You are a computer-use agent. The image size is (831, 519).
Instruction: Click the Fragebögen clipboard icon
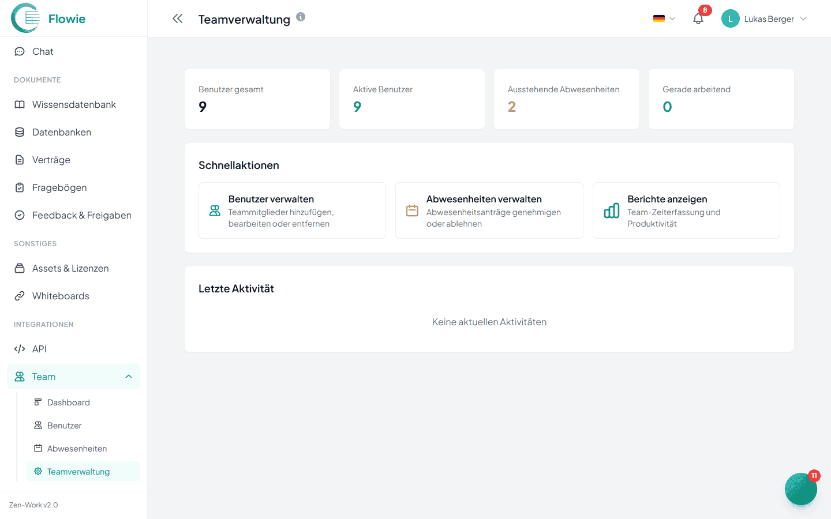coord(20,187)
